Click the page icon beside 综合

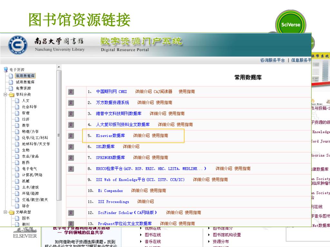(17, 206)
